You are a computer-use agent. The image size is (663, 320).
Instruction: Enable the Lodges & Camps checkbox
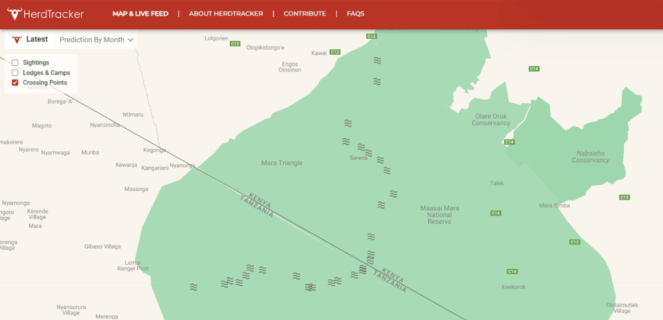click(x=15, y=72)
